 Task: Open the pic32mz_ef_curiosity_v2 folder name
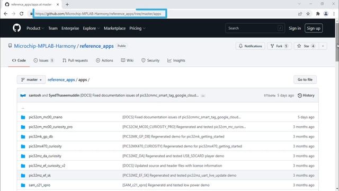47,166
